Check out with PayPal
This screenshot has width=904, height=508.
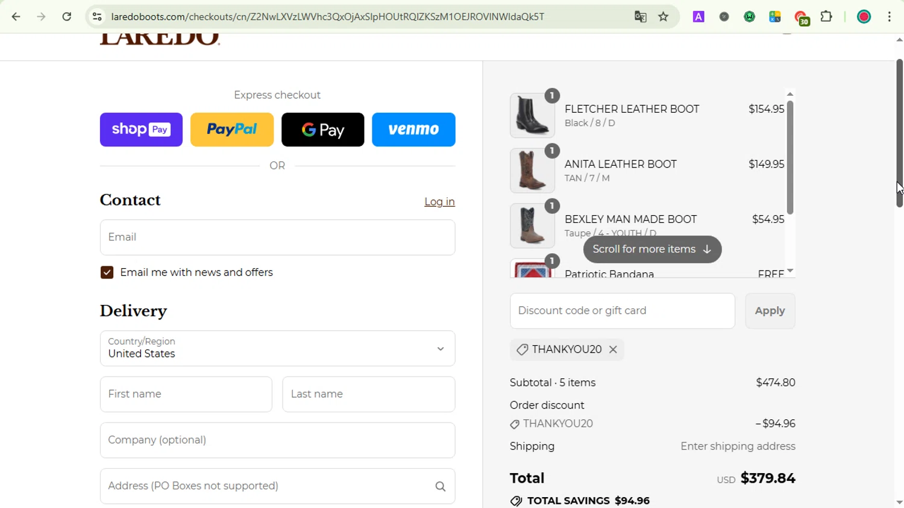[232, 130]
